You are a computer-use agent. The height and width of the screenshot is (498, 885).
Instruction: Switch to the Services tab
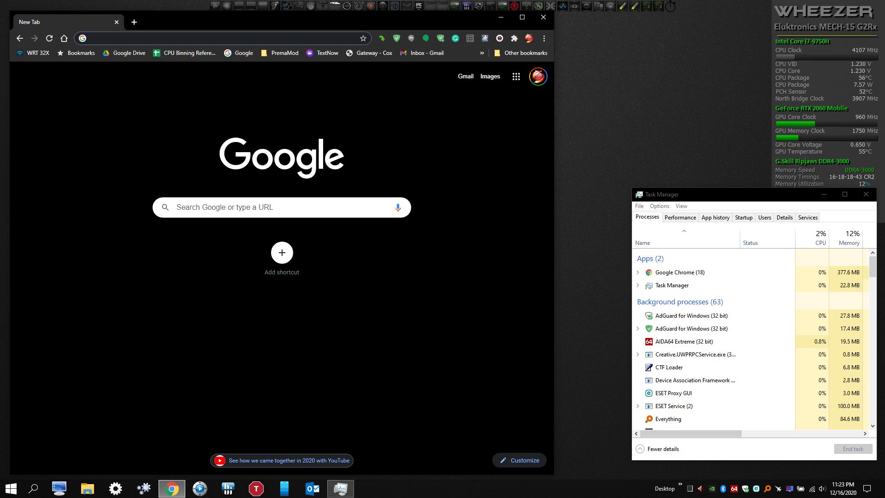pos(808,218)
